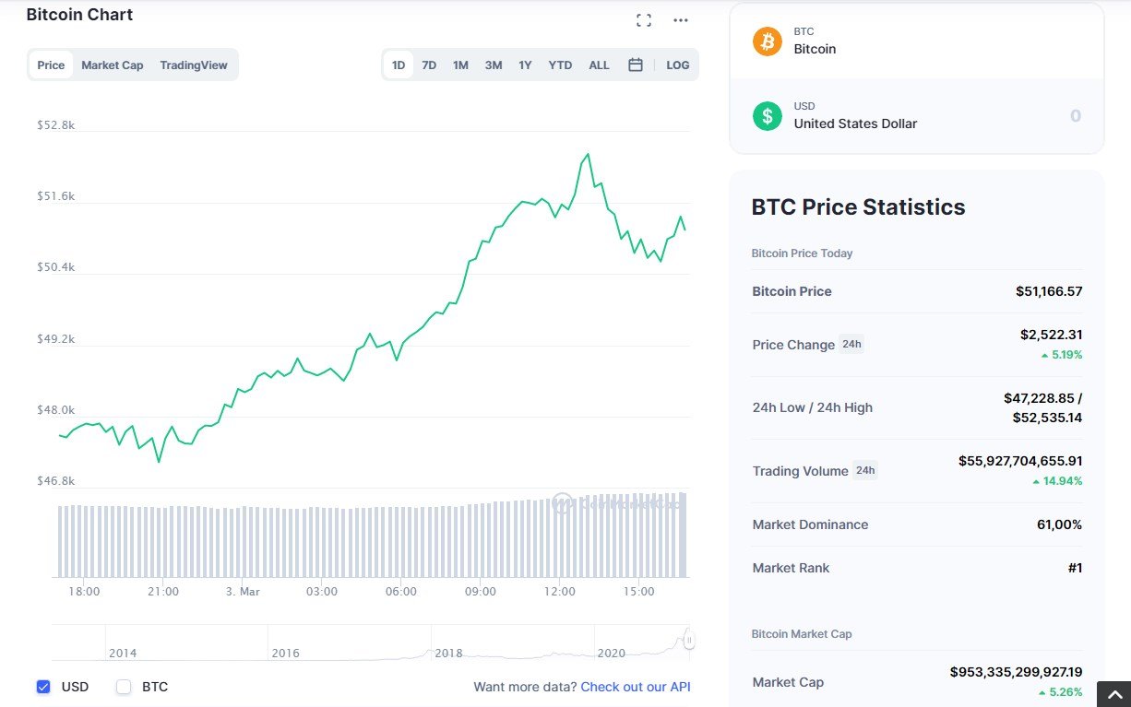Grab the timeline range slider handle
Screen dimensions: 1131x707
tap(688, 640)
